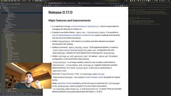Open the Python Console tab in PyCharm

(x=29, y=94)
